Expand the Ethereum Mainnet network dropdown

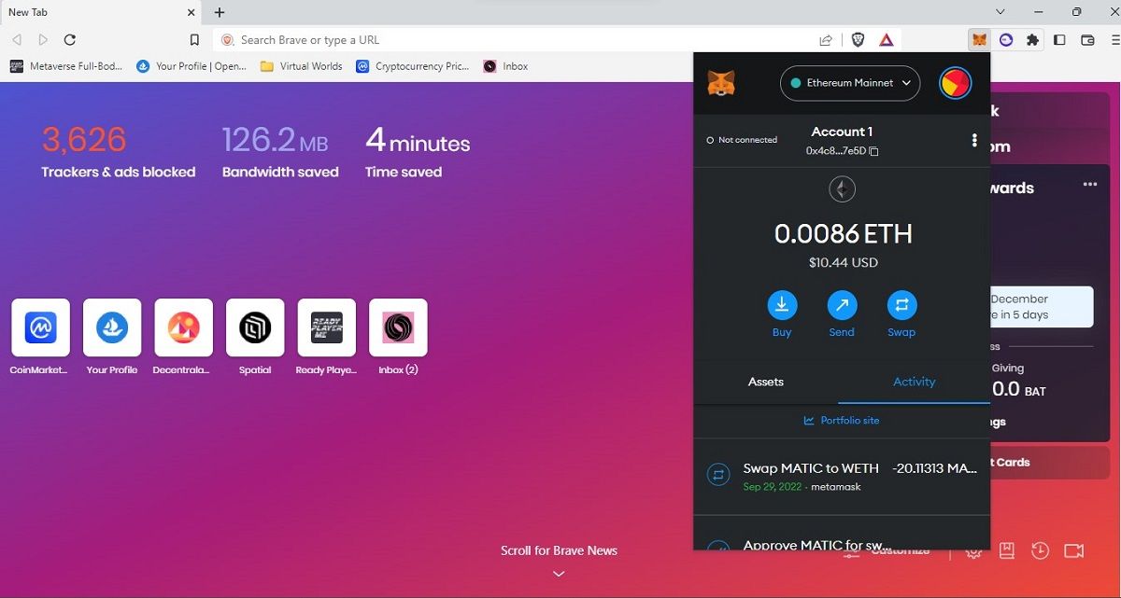pos(850,83)
